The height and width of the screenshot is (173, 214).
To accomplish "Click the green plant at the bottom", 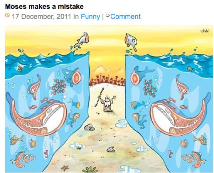I will coord(90,170).
